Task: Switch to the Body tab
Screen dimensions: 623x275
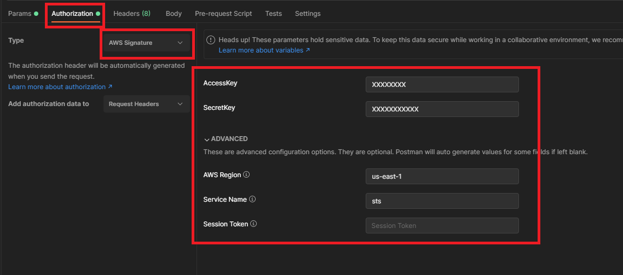Action: point(174,14)
